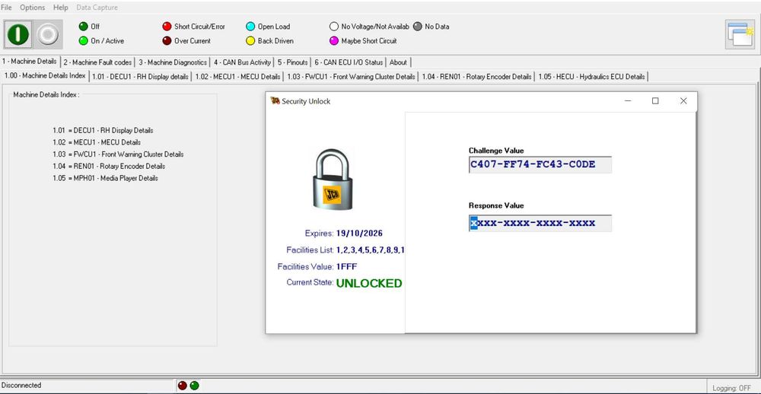Click the grey No Data indicator

tap(417, 27)
